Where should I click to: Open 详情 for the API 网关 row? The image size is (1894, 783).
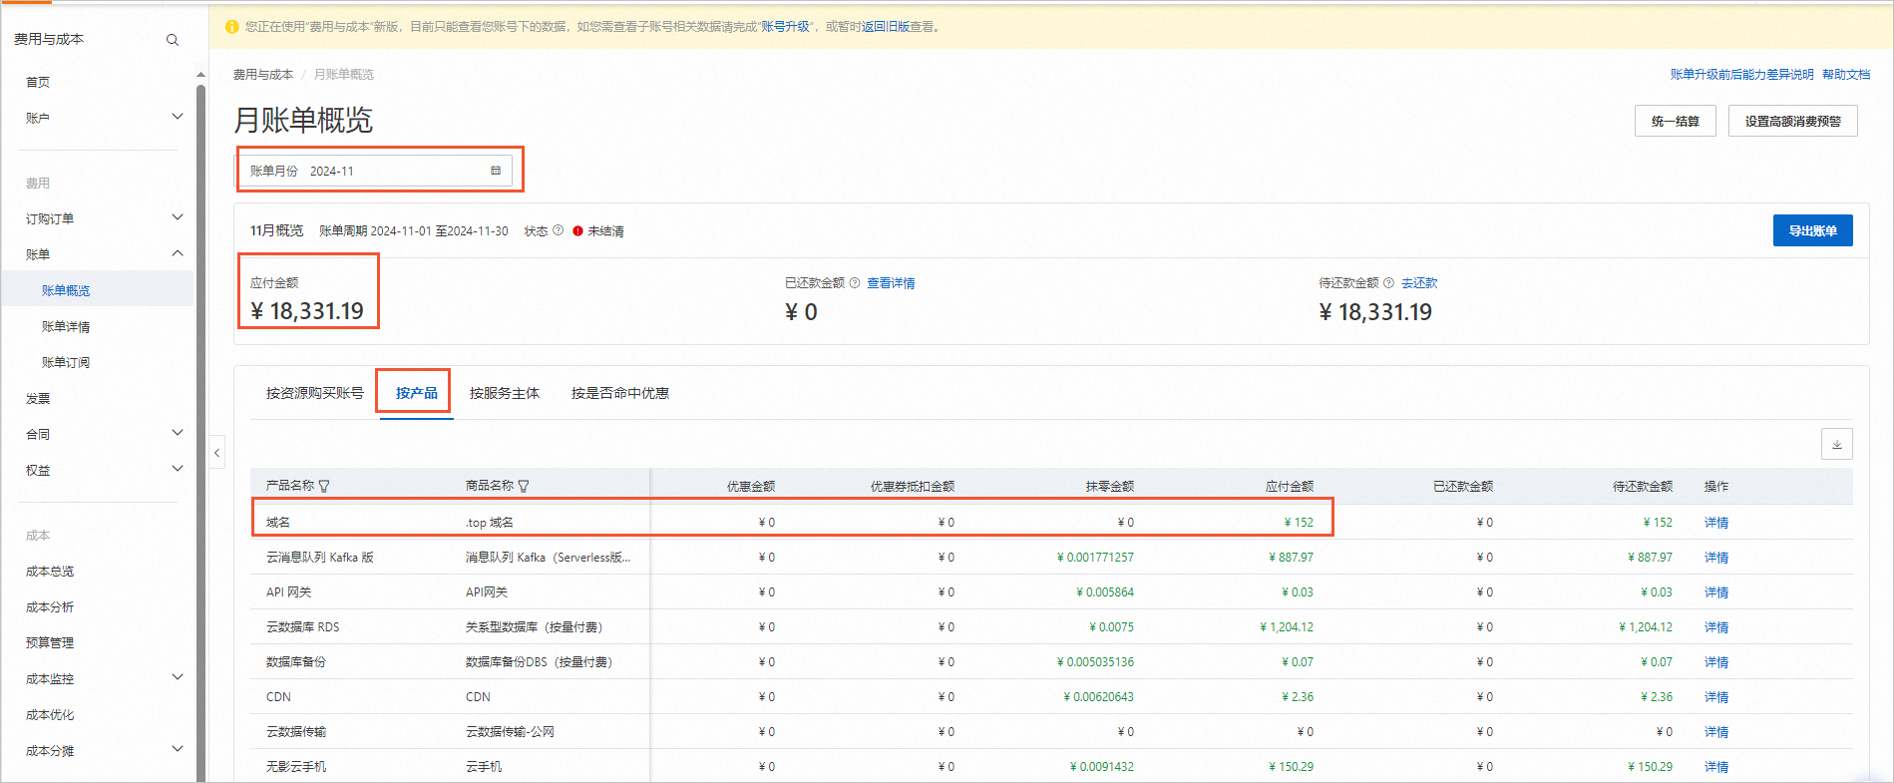click(1716, 592)
